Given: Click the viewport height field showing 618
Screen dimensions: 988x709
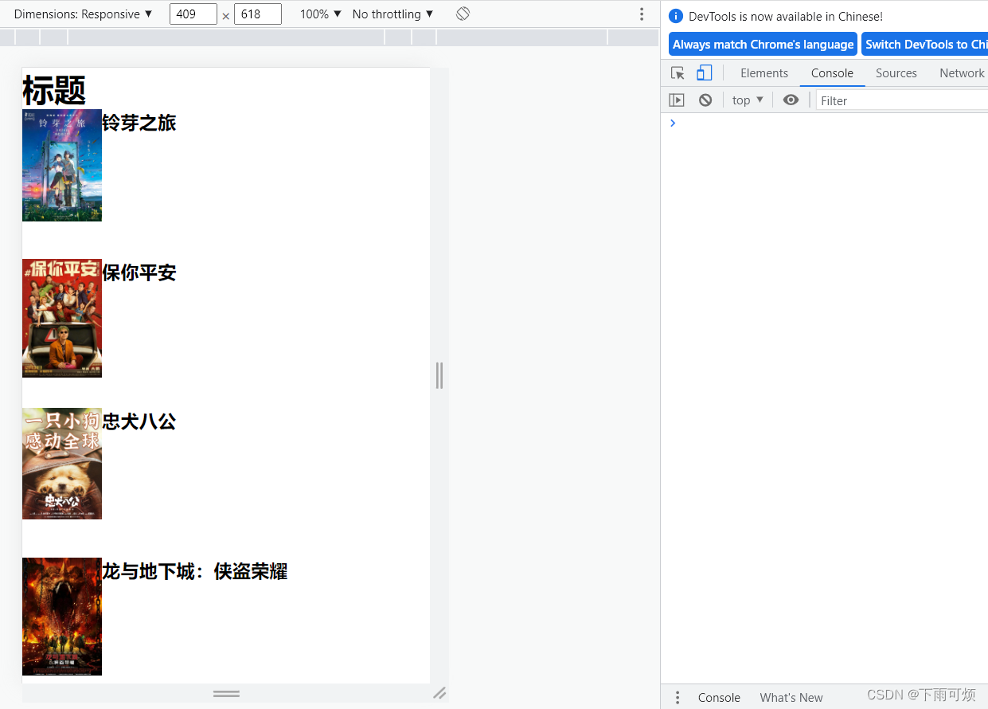Looking at the screenshot, I should (x=258, y=14).
